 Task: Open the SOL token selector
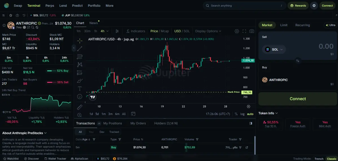point(274,50)
